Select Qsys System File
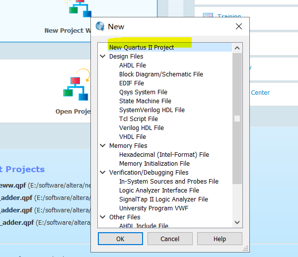The image size is (298, 257). [143, 92]
